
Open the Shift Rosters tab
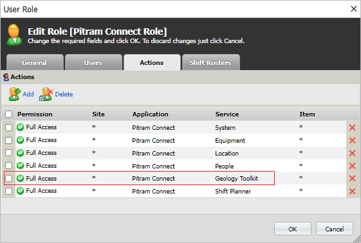click(x=210, y=62)
